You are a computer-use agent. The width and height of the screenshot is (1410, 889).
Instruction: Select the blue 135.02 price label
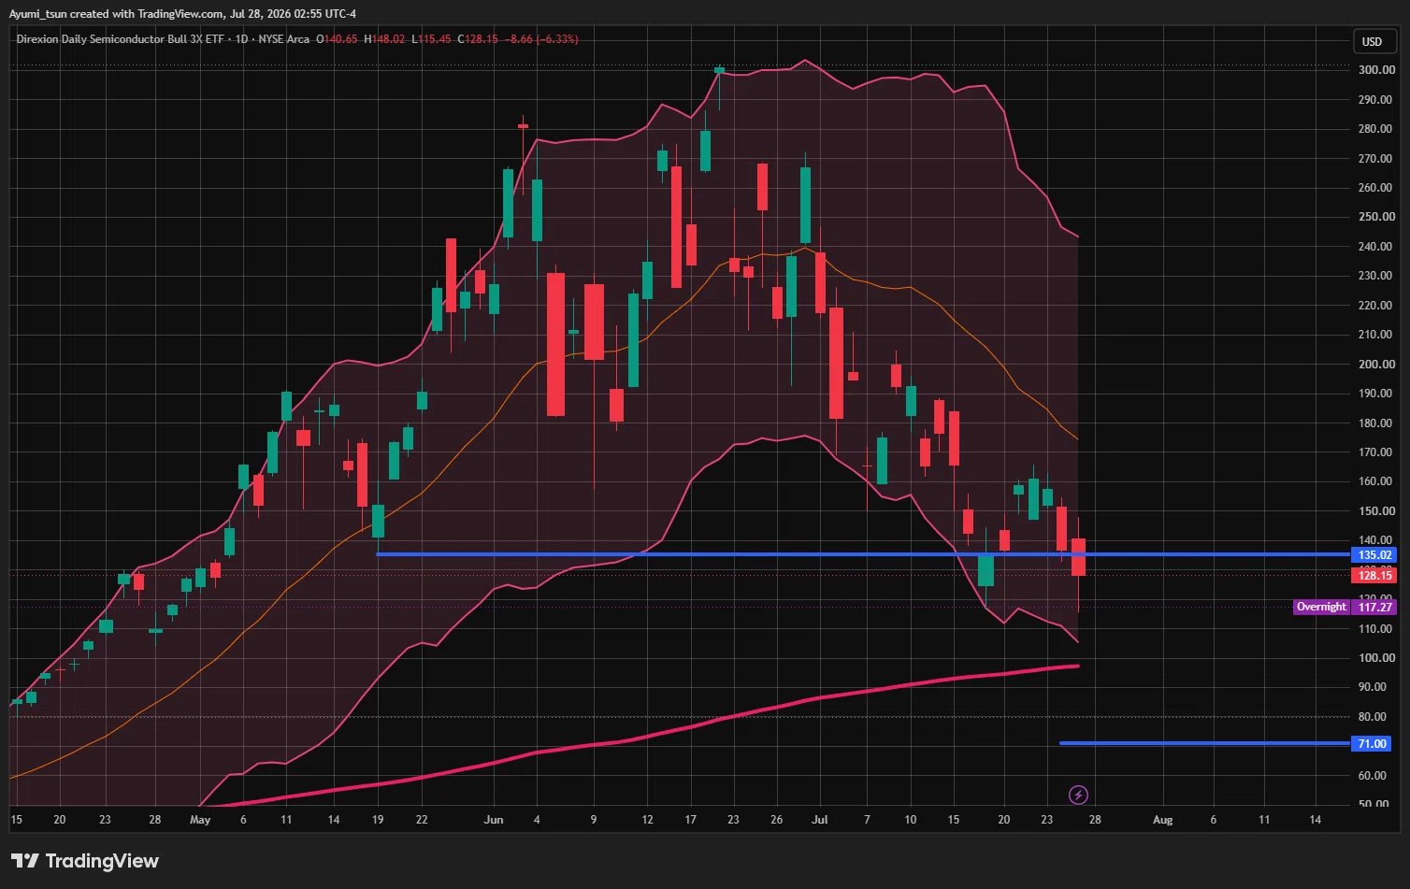(1374, 555)
